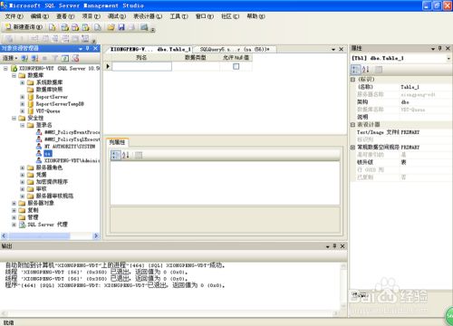Collapse the 数据库 databases node
Image resolution: width=453 pixels, height=326 pixels.
[14, 75]
